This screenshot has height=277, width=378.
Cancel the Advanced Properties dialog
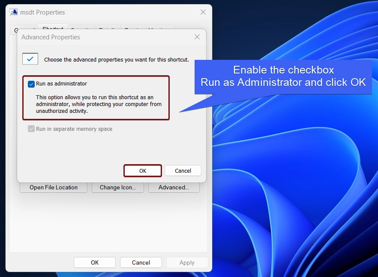183,171
